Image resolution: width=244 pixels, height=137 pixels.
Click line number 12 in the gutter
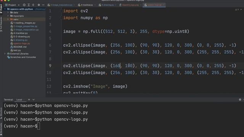point(49,86)
